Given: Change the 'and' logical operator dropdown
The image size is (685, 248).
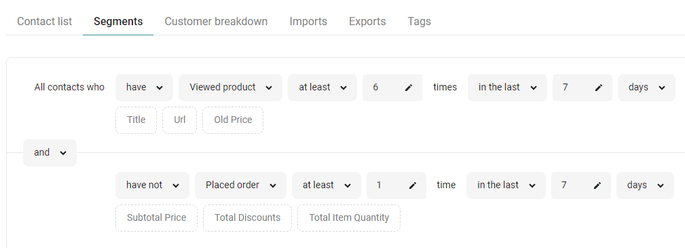Looking at the screenshot, I should 50,153.
